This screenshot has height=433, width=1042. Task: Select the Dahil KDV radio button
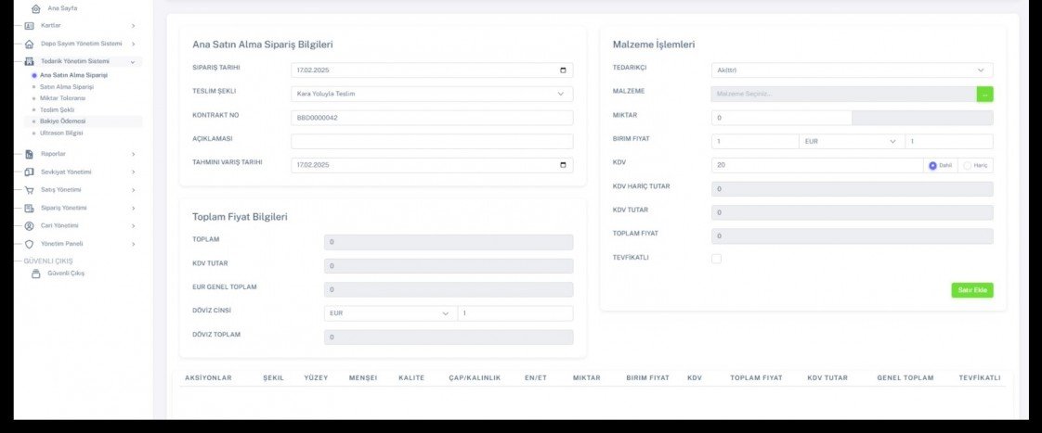[932, 165]
